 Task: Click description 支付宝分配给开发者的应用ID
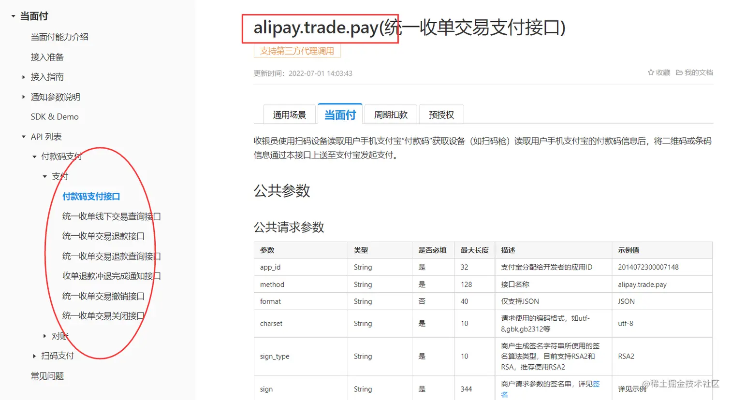[x=546, y=267]
